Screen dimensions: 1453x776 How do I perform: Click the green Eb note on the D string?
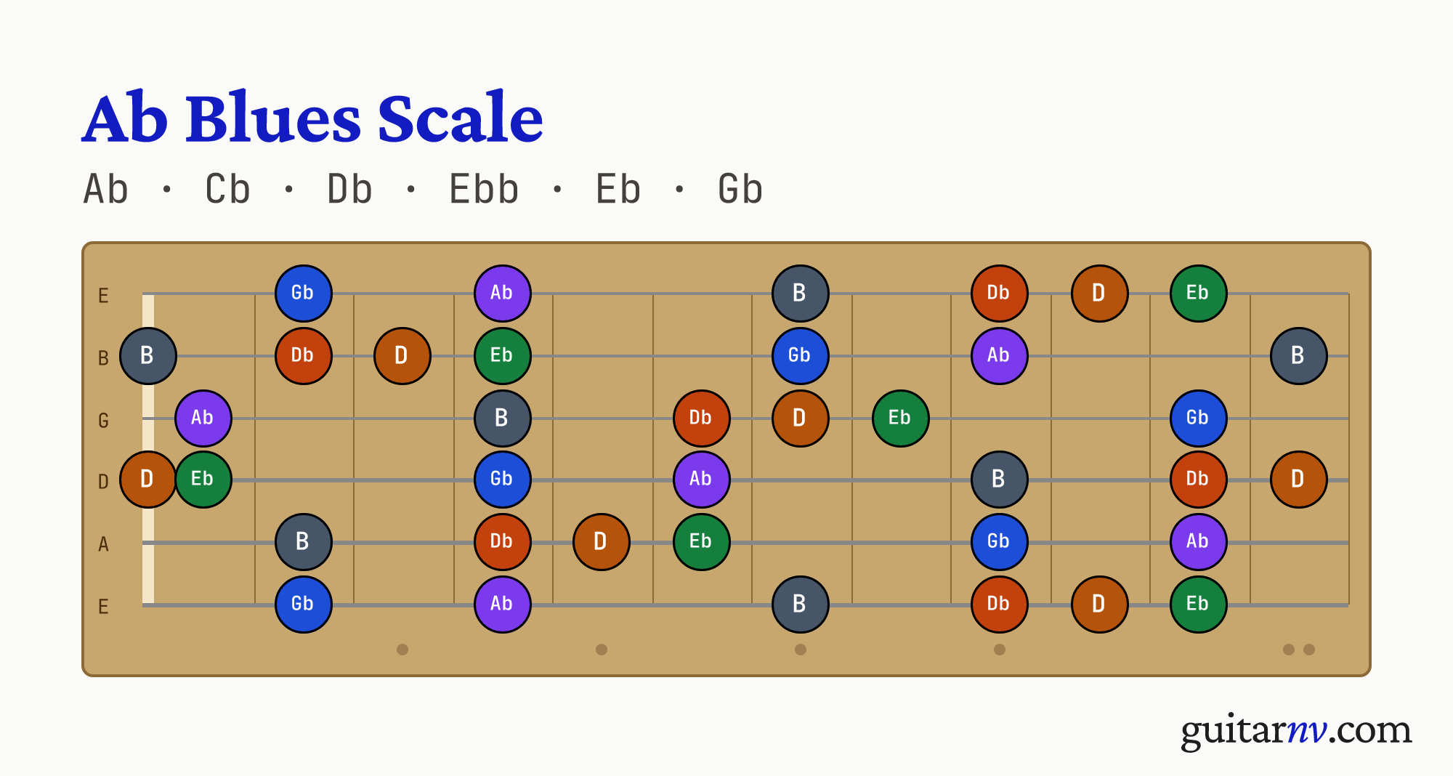click(x=203, y=479)
